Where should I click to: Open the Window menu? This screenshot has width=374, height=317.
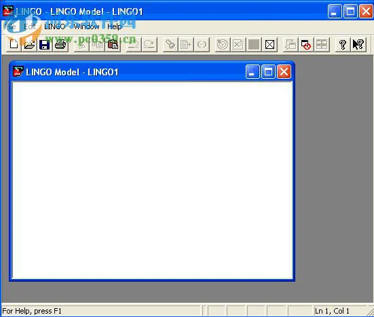click(86, 26)
